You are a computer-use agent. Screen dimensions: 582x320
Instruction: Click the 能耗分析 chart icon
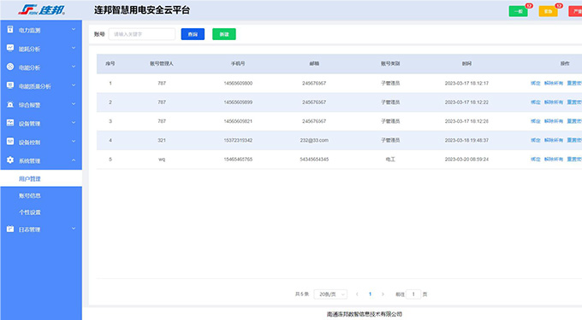click(10, 48)
